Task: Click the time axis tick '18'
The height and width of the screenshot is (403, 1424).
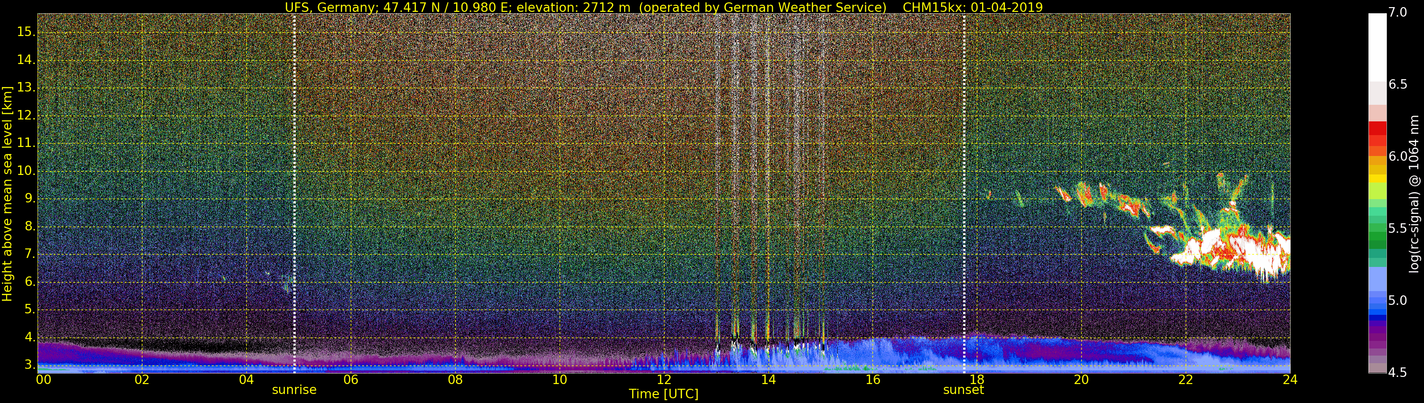Action: (977, 380)
